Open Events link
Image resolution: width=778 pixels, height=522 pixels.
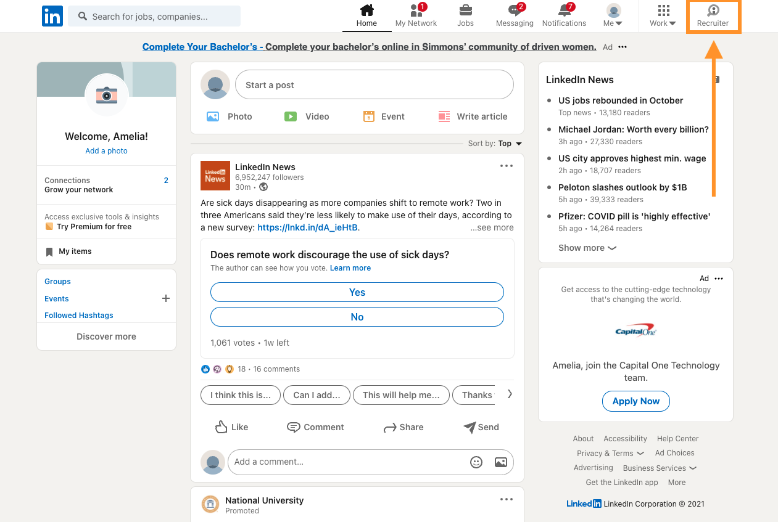tap(56, 299)
